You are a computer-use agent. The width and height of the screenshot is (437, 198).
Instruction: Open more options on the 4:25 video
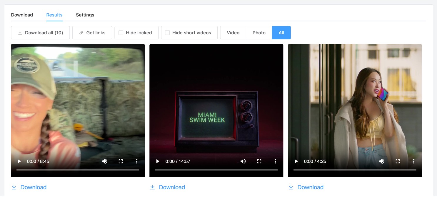[414, 161]
